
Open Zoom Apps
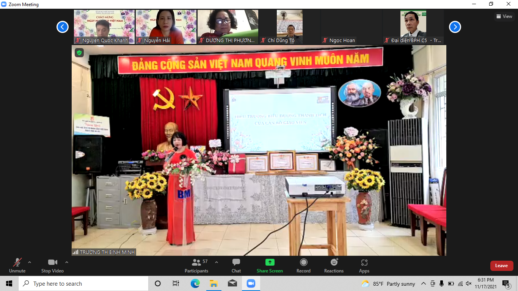tap(364, 266)
